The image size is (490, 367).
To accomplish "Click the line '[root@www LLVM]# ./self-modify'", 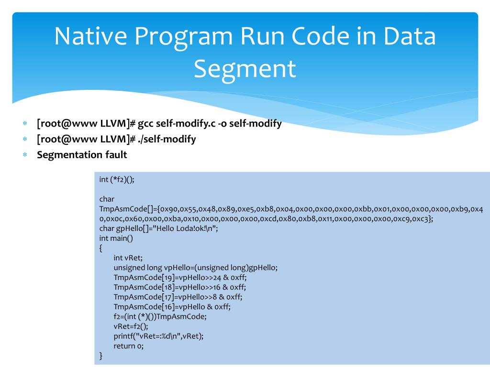I will click(116, 139).
